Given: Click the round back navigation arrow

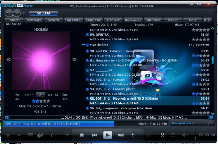Looking at the screenshot, I should (9, 13).
